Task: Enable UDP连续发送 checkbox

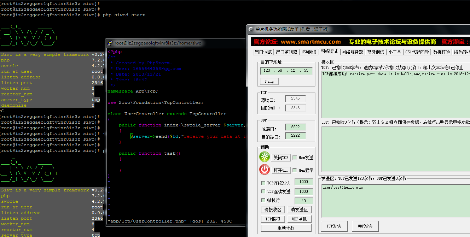Action: (x=263, y=191)
